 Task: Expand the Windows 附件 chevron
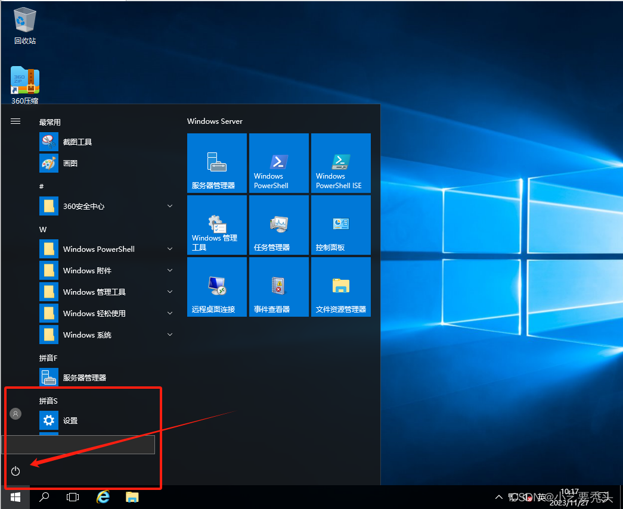170,270
